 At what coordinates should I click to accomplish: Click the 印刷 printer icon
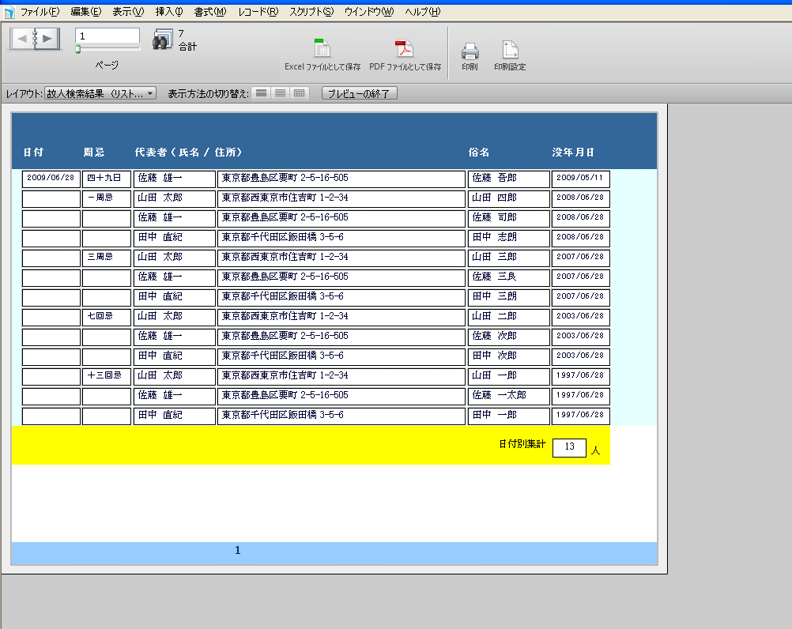coord(470,51)
